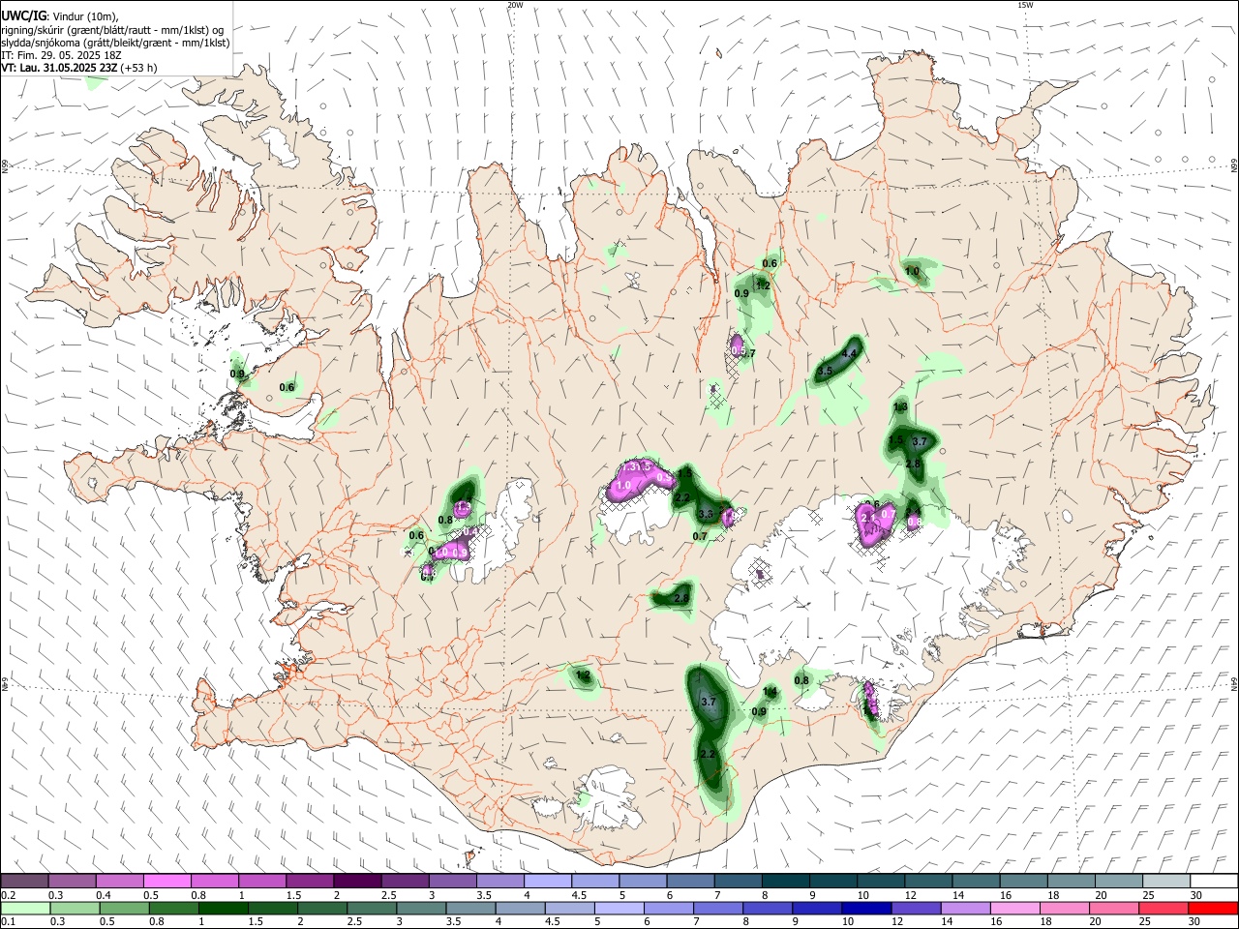The height and width of the screenshot is (929, 1239).
Task: Click the 0.6 value at top of northern rain band
Action: pos(770,263)
